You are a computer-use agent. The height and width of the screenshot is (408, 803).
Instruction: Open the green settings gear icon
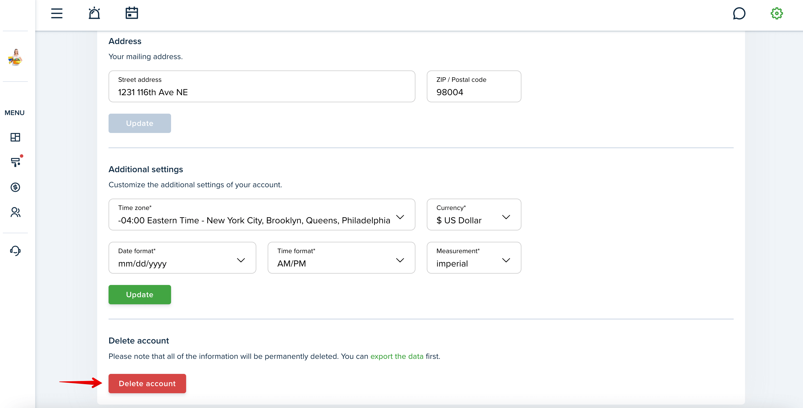click(777, 13)
